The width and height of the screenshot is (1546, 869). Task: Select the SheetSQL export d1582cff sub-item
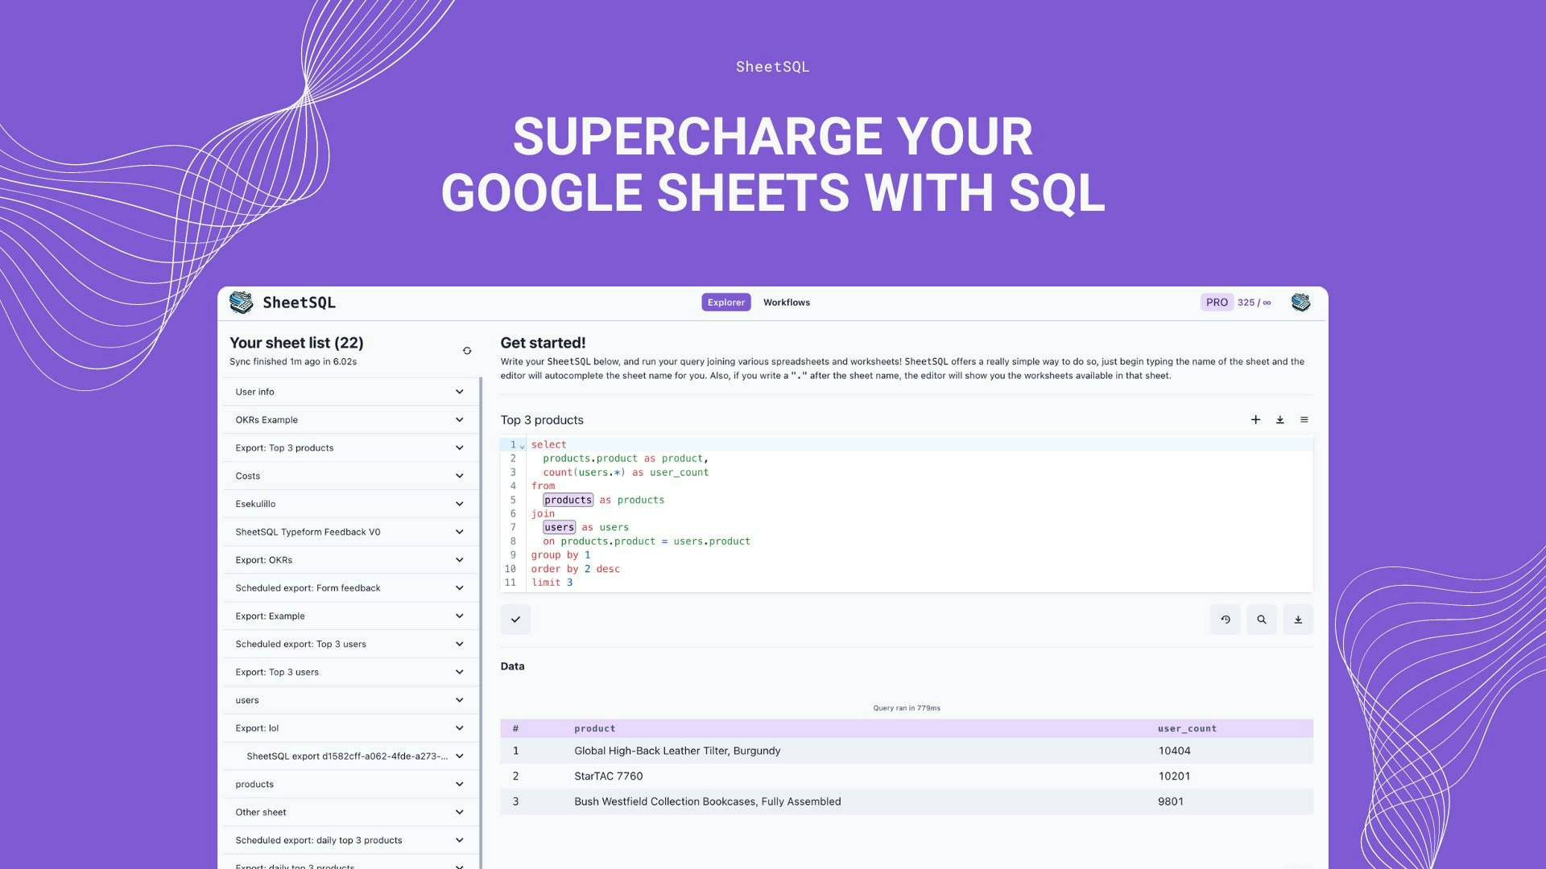[350, 756]
